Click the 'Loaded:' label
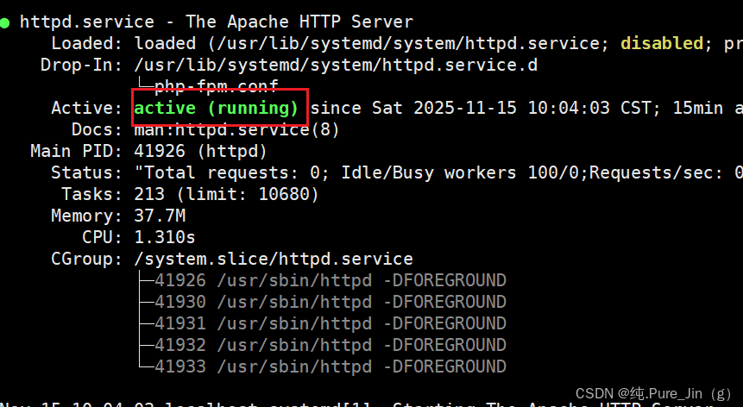743x407 pixels. point(86,43)
